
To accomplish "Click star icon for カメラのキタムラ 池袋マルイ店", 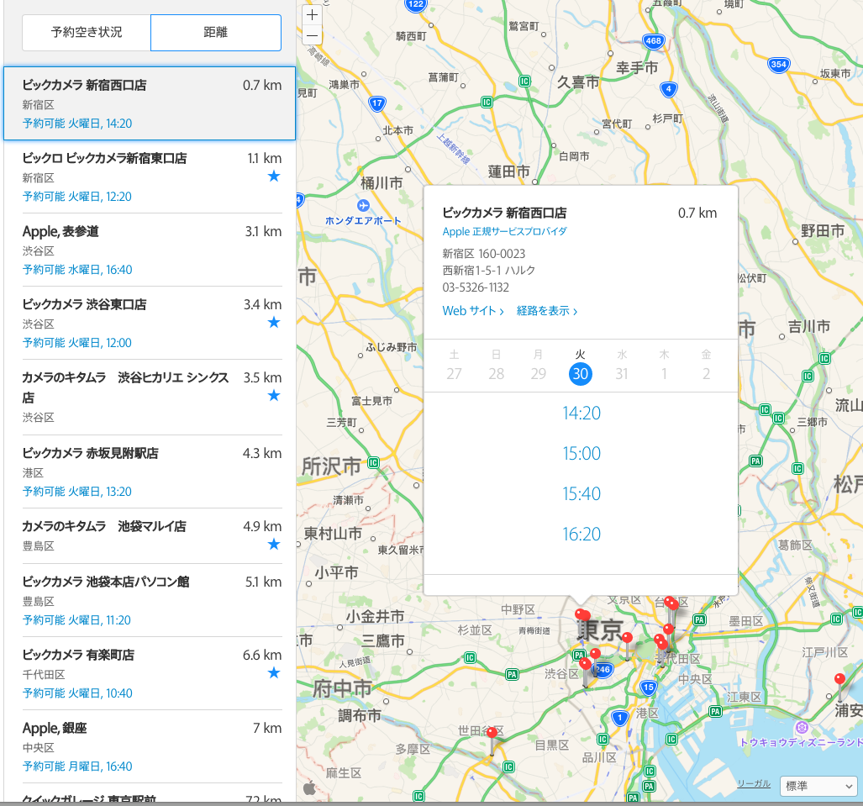I will 274,545.
